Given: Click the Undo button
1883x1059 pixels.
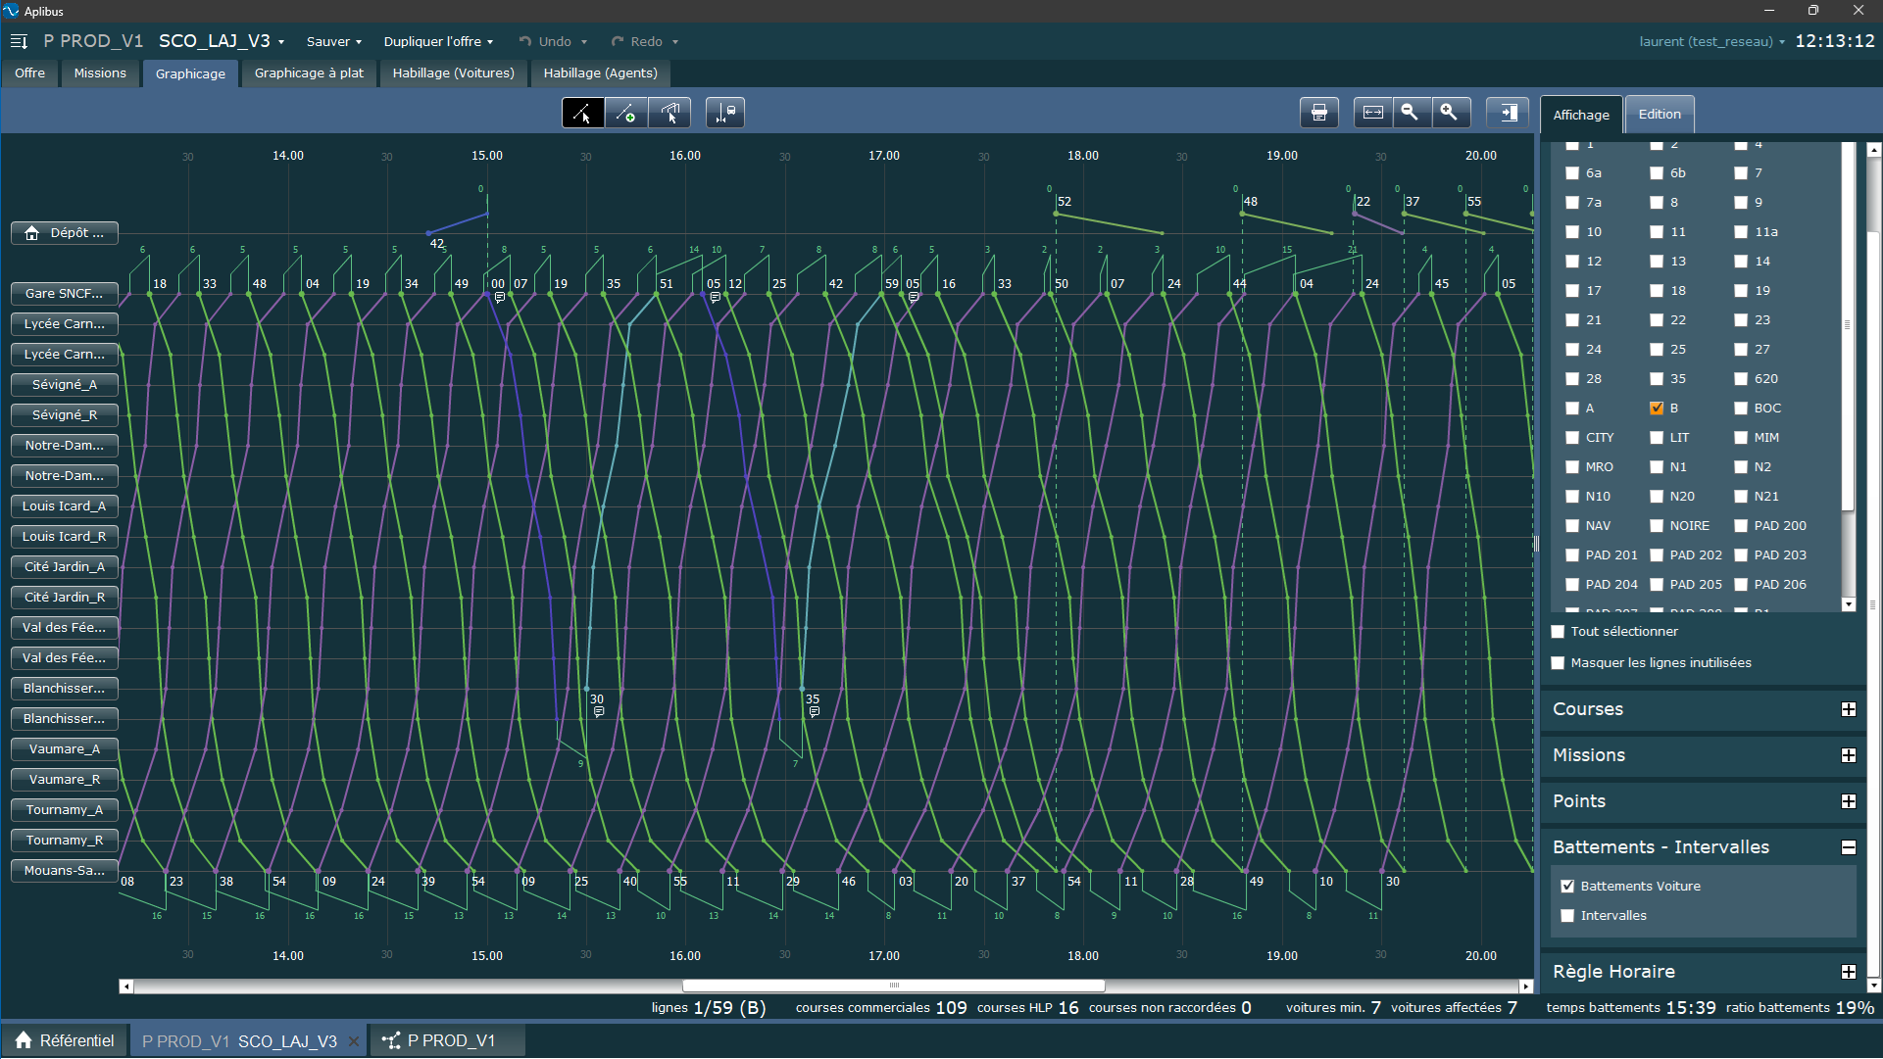Looking at the screenshot, I should (553, 41).
